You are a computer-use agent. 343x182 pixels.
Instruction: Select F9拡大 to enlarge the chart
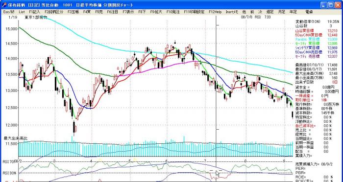tap(156, 12)
